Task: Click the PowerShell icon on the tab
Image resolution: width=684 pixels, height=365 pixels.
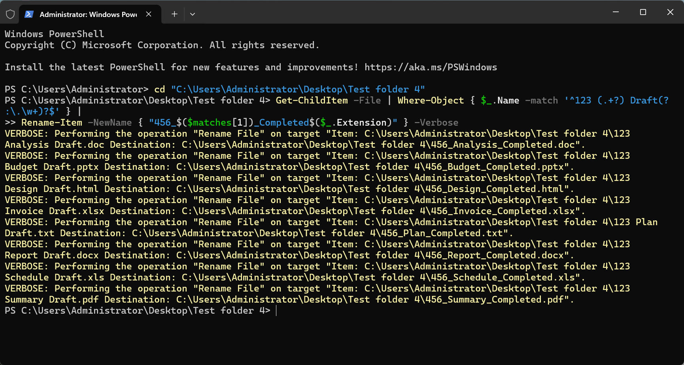Action: (29, 14)
